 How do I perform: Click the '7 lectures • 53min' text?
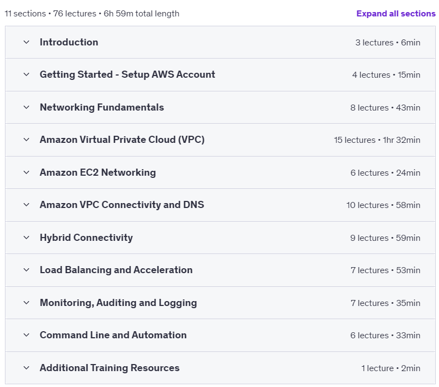[x=385, y=270]
